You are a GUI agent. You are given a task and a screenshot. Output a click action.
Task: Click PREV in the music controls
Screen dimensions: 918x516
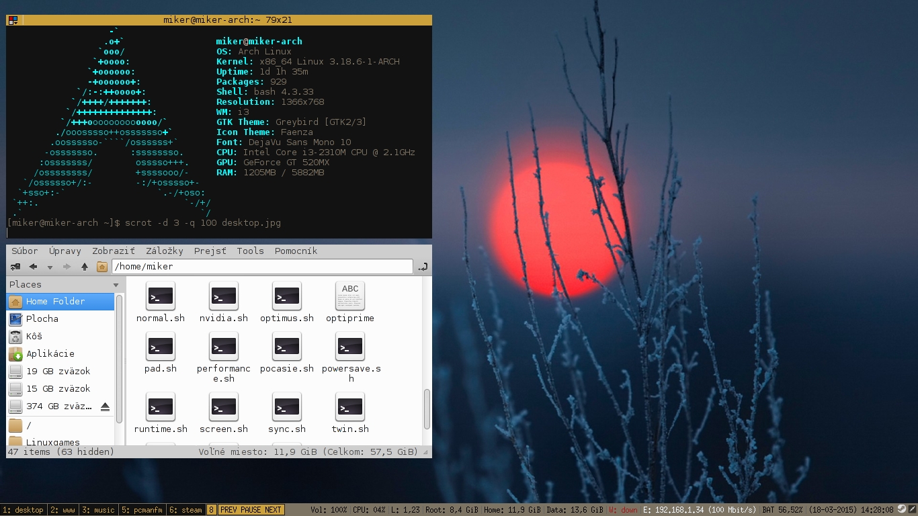click(228, 510)
